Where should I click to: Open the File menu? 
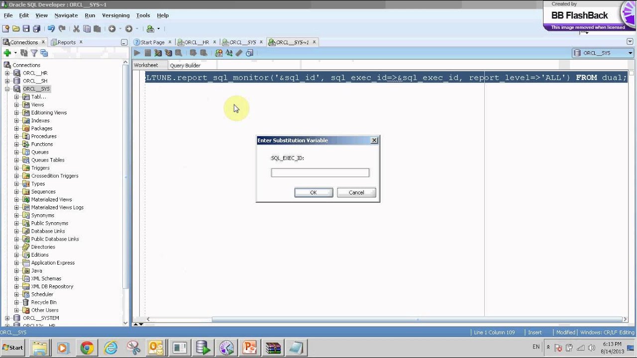coord(8,15)
